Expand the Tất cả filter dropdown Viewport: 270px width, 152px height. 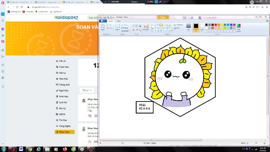click(x=87, y=90)
